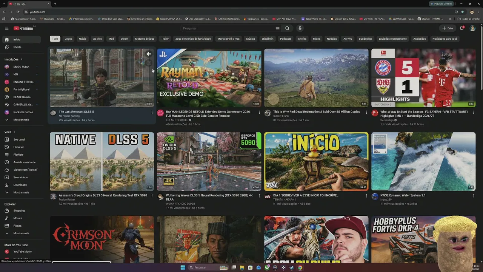Expand the Você section with Mostrar mais
Viewport: 483px width, 272px height.
click(22, 192)
